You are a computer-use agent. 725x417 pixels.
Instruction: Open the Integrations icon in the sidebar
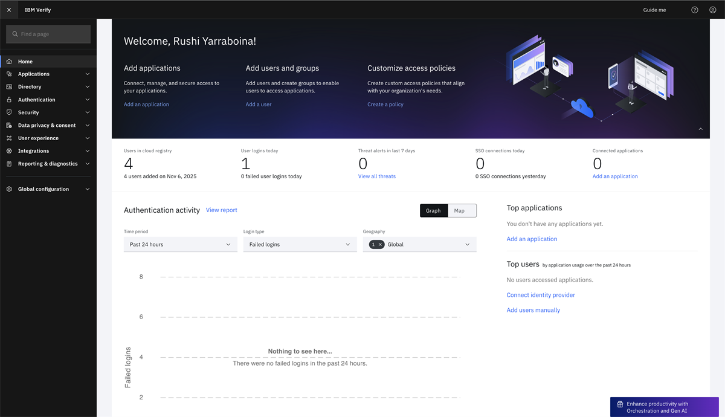point(9,150)
